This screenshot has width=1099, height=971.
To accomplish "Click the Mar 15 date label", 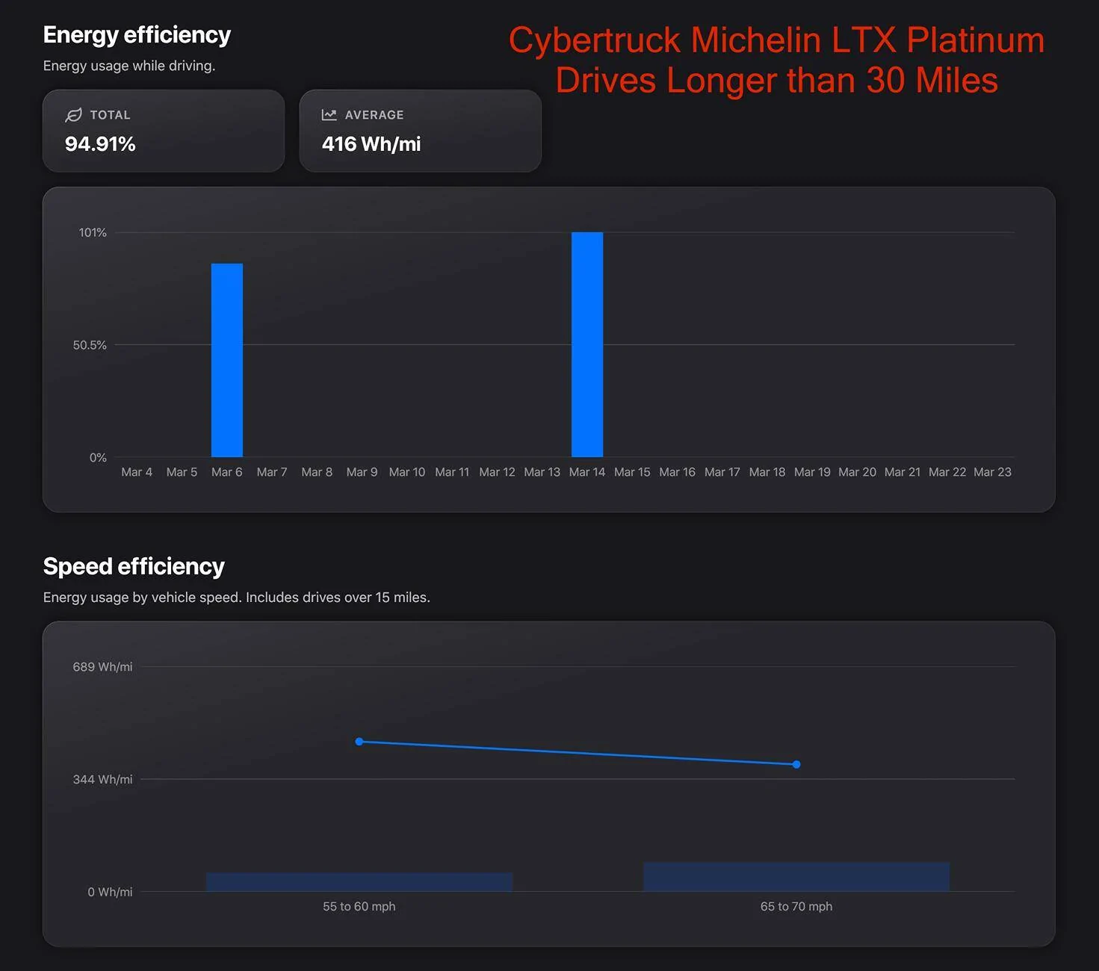I will (x=632, y=472).
